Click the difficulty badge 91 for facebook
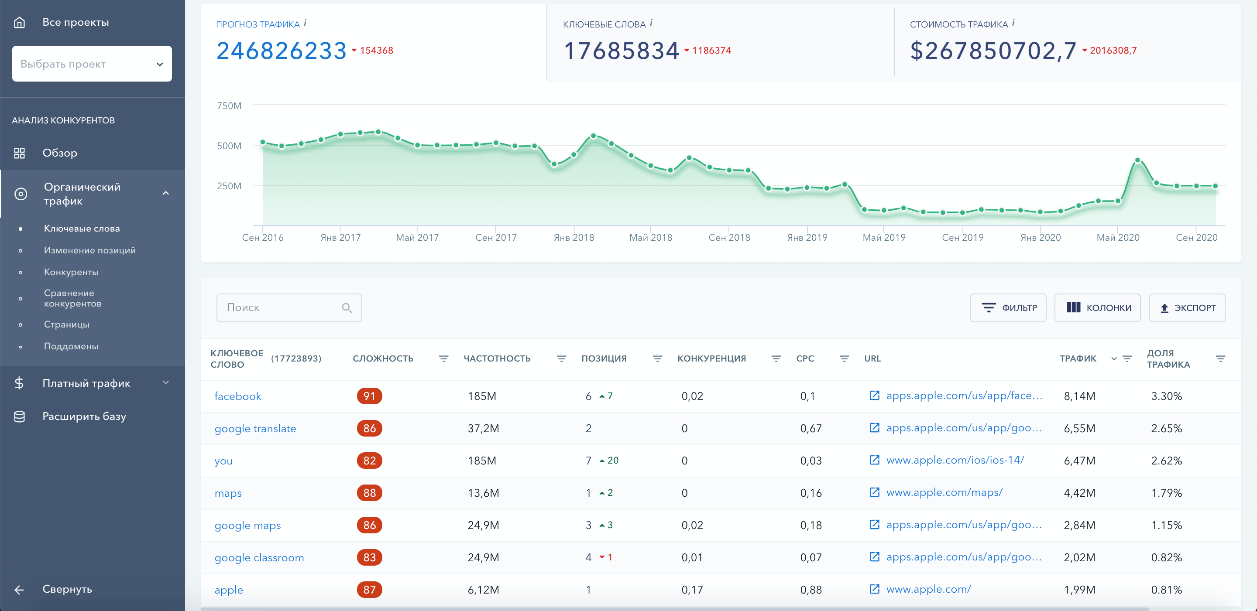The height and width of the screenshot is (611, 1257). pos(369,396)
